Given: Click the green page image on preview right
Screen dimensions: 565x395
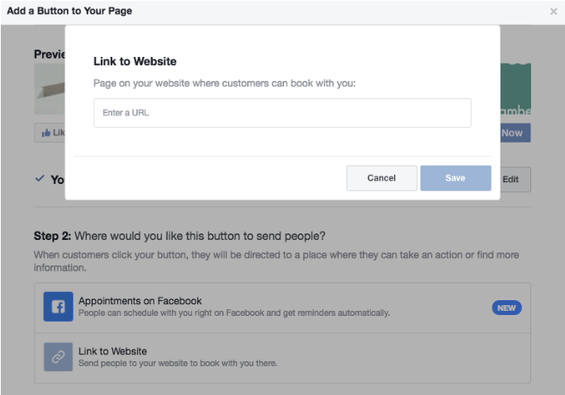Looking at the screenshot, I should 515,89.
